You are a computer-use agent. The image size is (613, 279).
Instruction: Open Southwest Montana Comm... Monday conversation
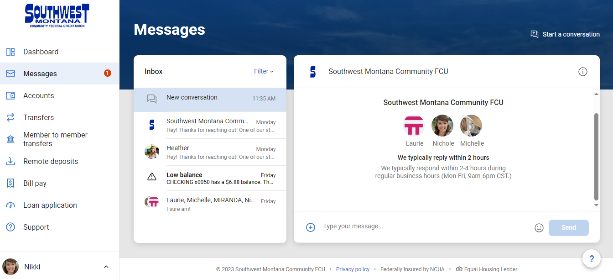[x=210, y=126]
